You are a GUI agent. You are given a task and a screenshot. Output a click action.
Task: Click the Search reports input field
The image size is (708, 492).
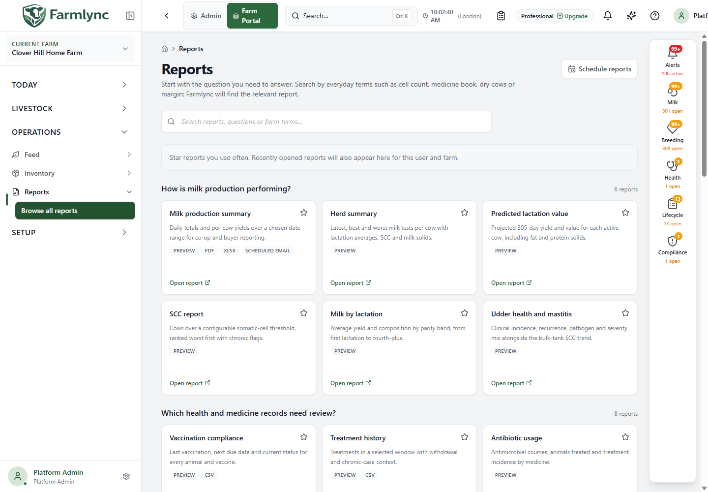click(326, 122)
